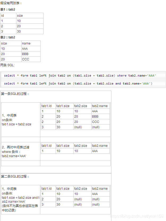The height and width of the screenshot is (221, 166).
Task: Select the 'BBB' cell in 表2
Action: [31, 54]
